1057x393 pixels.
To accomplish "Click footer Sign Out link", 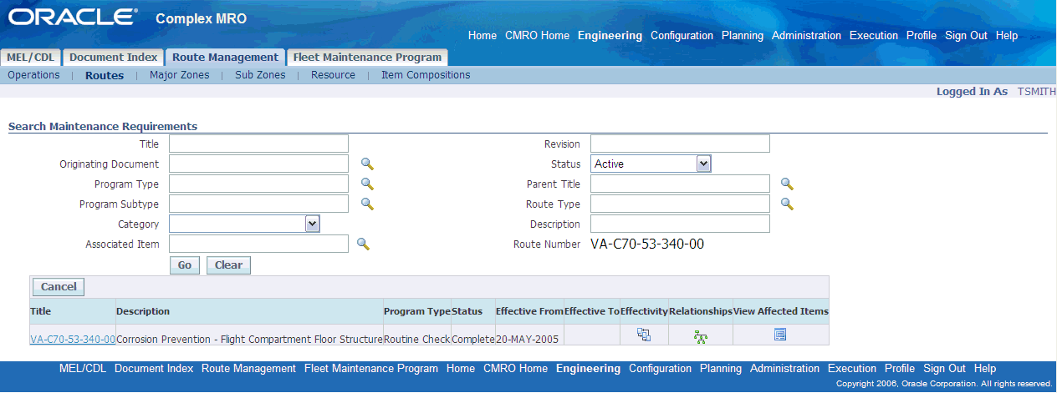I will (944, 368).
